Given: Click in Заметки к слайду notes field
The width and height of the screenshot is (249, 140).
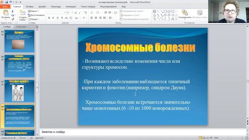Looking at the screenshot, I should [x=143, y=132].
